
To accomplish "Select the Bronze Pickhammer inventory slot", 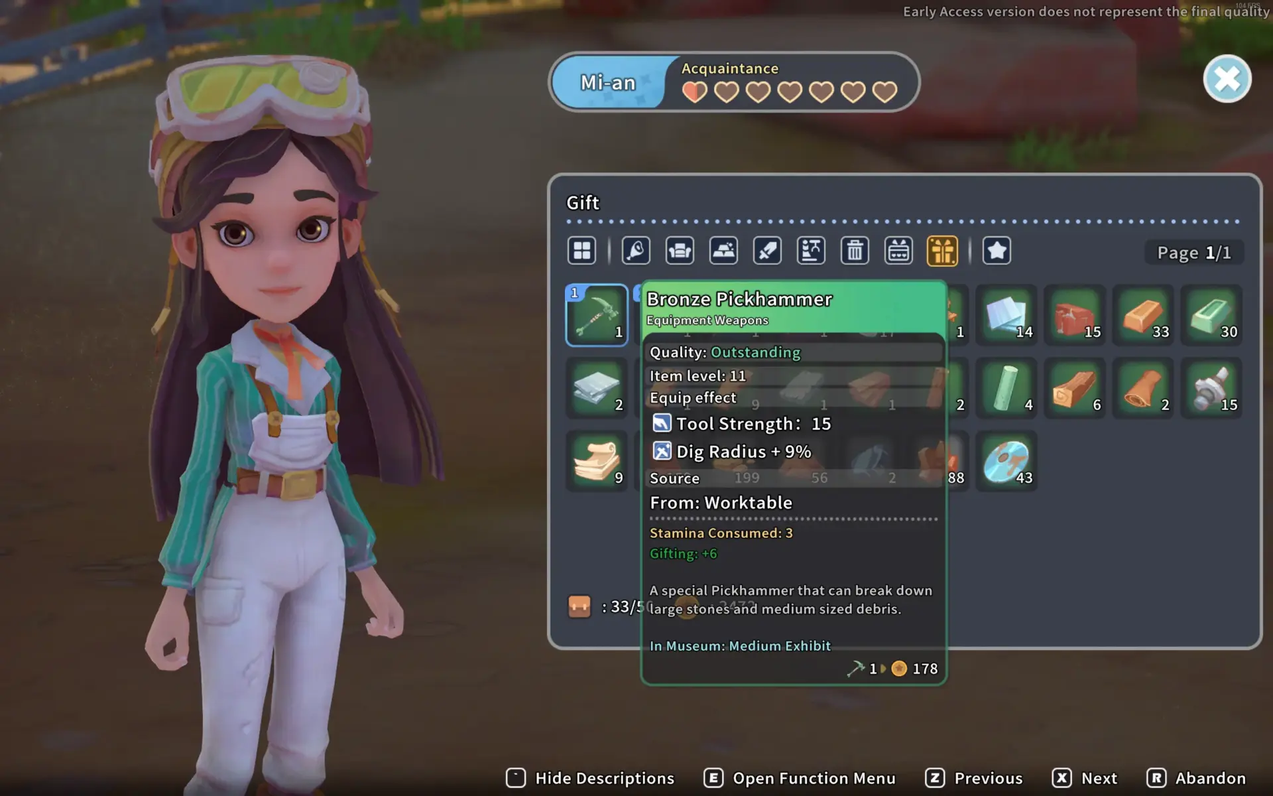I will click(597, 315).
